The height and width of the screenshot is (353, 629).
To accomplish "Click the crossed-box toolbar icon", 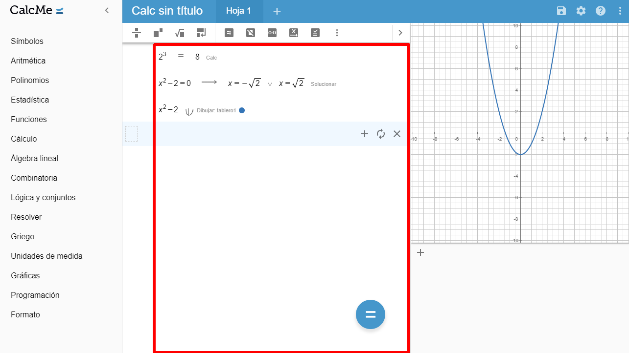I will 250,33.
